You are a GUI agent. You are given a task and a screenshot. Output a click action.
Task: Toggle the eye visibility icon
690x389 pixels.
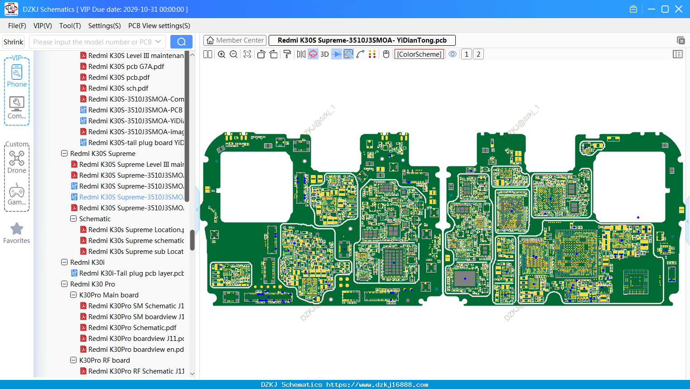[453, 54]
